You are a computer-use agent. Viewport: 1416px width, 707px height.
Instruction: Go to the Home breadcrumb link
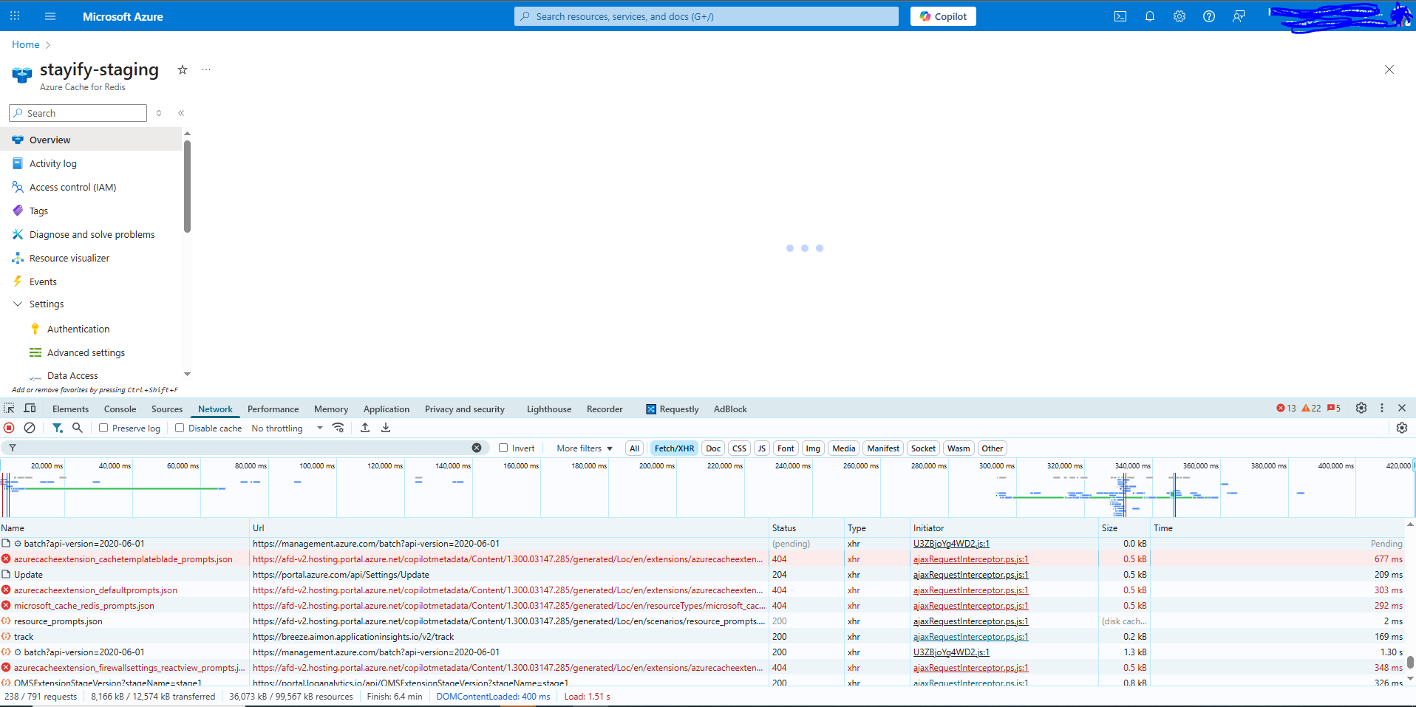[x=26, y=45]
